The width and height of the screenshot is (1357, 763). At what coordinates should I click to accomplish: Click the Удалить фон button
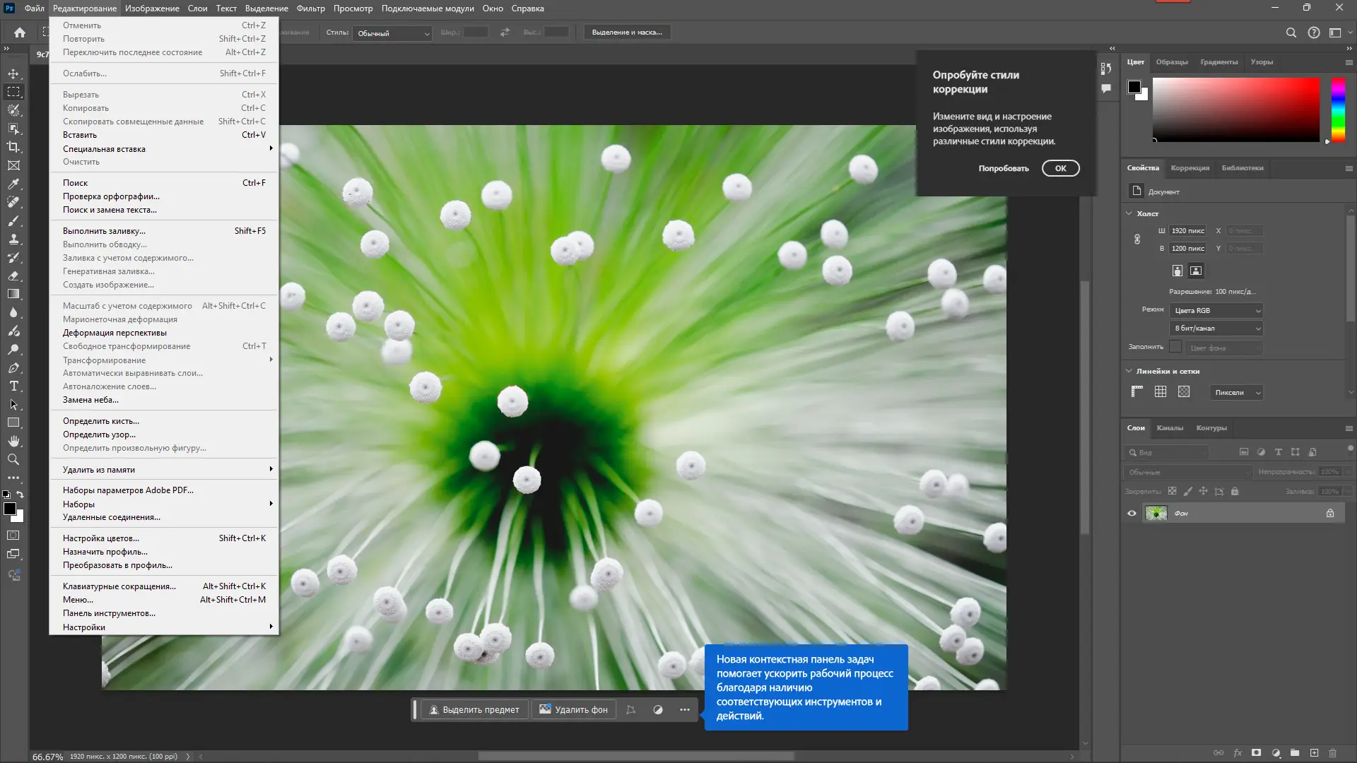point(574,710)
